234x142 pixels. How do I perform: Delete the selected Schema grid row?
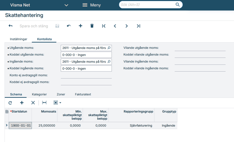click(33, 103)
